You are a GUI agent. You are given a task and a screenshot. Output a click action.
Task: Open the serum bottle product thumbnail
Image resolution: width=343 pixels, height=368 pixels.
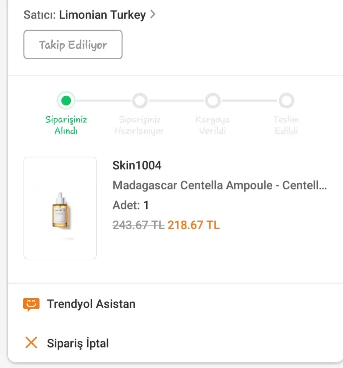point(60,208)
